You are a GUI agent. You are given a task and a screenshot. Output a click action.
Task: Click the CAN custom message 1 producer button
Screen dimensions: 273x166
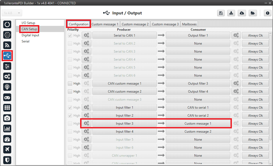tap(124, 83)
